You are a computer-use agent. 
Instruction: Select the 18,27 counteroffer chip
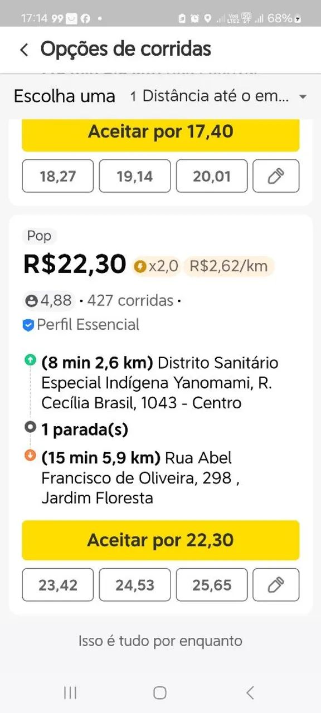57,175
